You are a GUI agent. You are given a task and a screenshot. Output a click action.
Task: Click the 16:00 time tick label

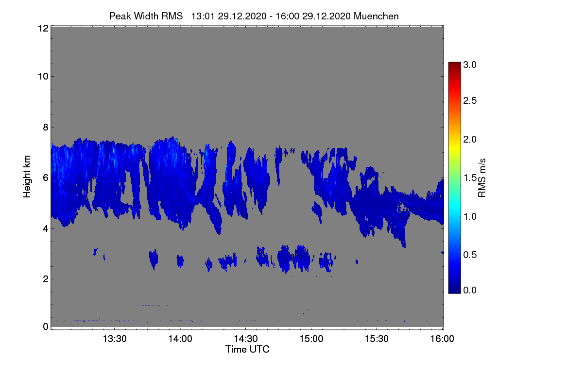(443, 339)
